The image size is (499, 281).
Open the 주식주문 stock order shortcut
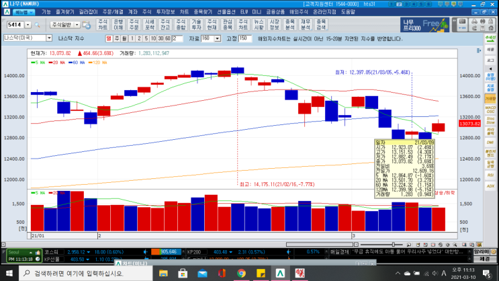point(134,24)
